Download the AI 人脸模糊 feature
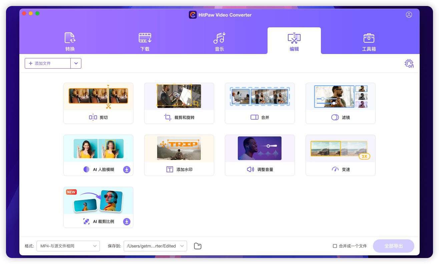Screen dimensions: 439x264 pyautogui.click(x=126, y=170)
